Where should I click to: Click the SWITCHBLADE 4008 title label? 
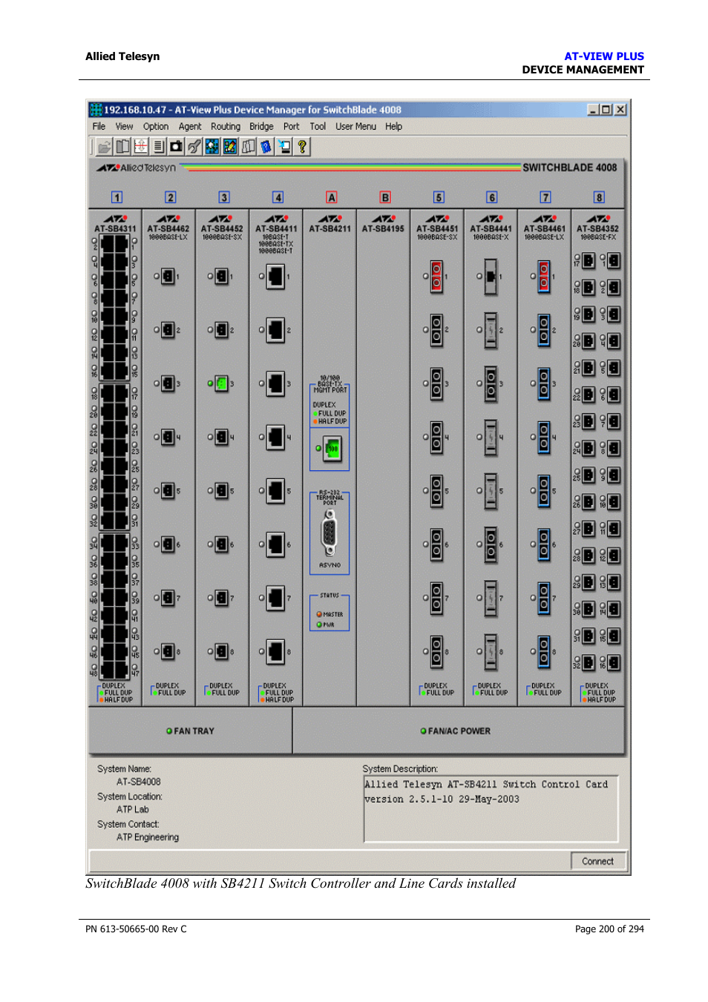coord(569,168)
